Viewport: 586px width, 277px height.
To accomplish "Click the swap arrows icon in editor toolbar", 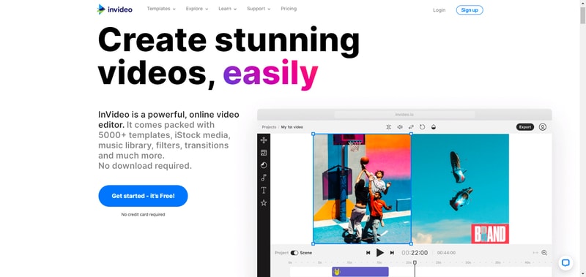I will click(411, 127).
